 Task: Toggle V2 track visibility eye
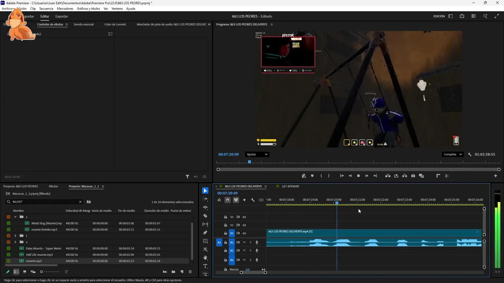click(244, 225)
